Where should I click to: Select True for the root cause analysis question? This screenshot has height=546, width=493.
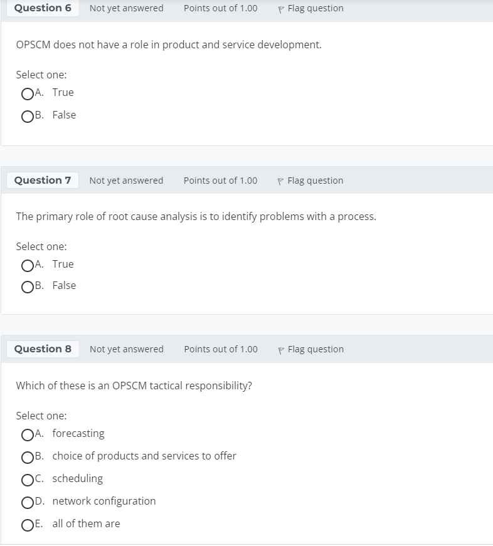coord(28,266)
